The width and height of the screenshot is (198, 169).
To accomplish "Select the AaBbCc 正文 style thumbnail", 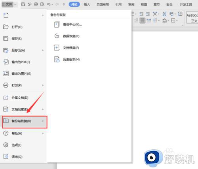I will [x=192, y=17].
